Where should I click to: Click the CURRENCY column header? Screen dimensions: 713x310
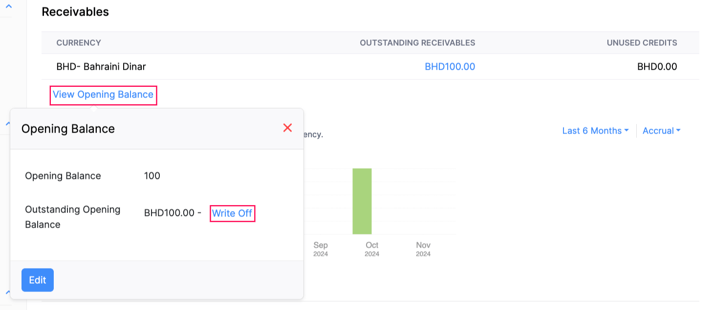click(x=79, y=43)
